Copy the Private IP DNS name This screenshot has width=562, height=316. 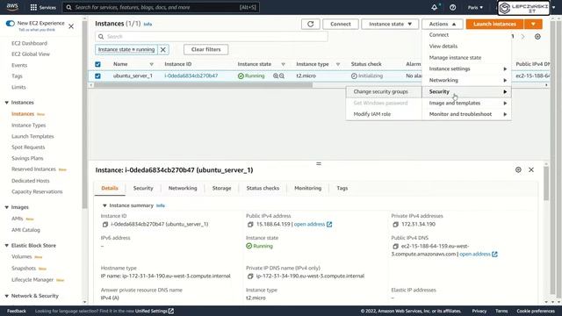(x=250, y=276)
